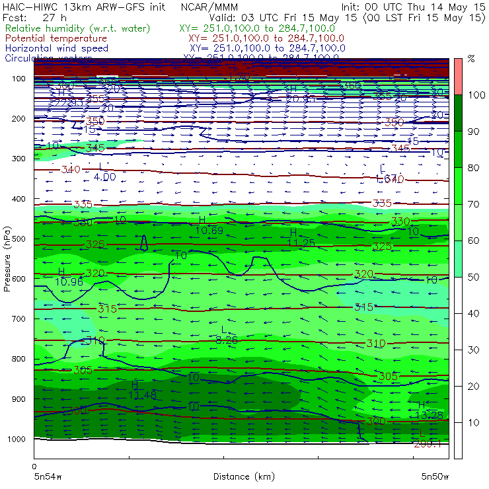Click the wind minimum value "4.00"
This screenshot has height=489, width=489.
[x=105, y=177]
